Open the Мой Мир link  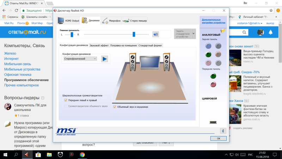[x=37, y=23]
